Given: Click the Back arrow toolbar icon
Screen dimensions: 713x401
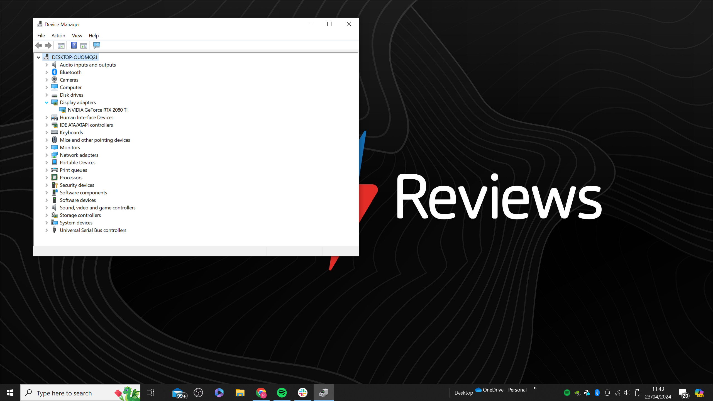Looking at the screenshot, I should point(39,45).
